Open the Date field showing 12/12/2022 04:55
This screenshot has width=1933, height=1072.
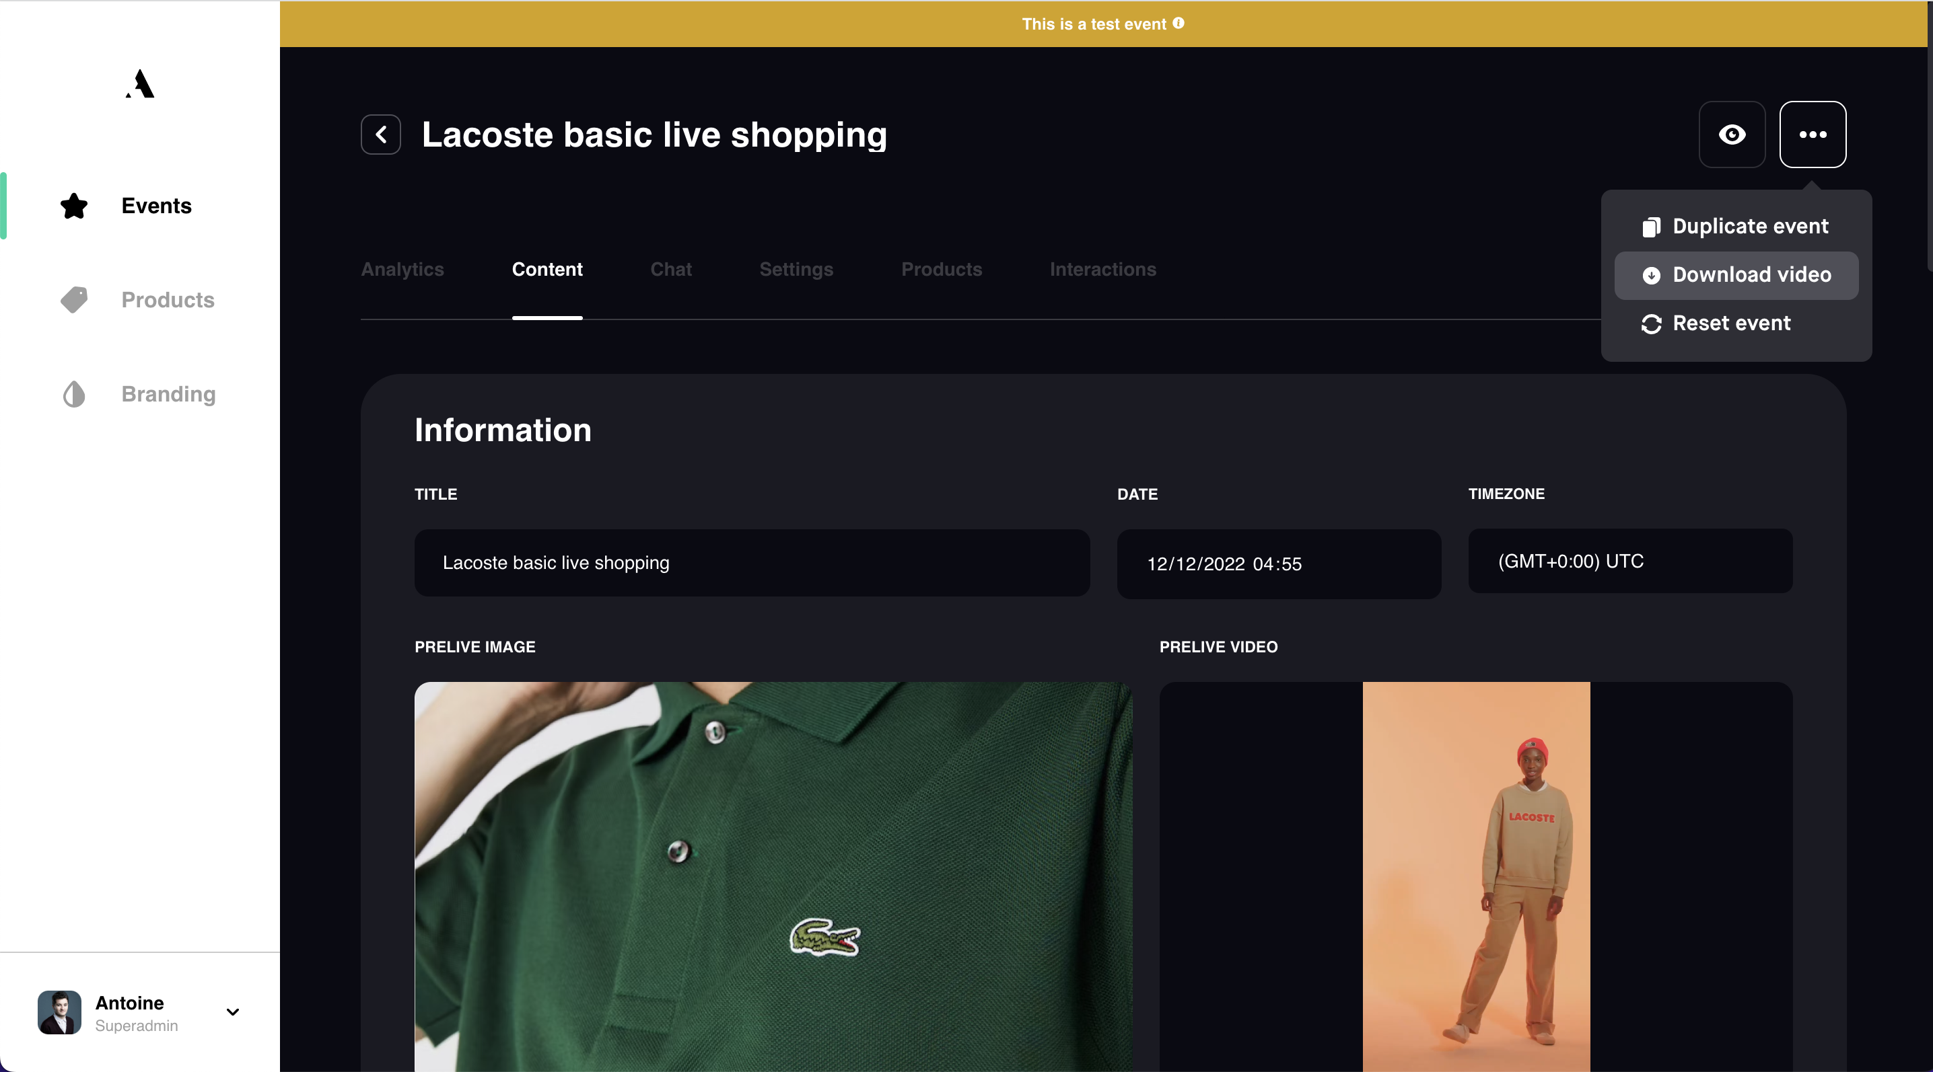coord(1279,564)
